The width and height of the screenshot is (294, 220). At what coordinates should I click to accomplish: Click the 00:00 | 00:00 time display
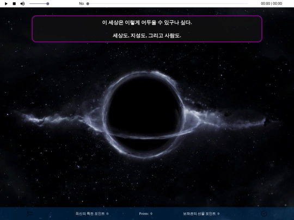pos(271,4)
